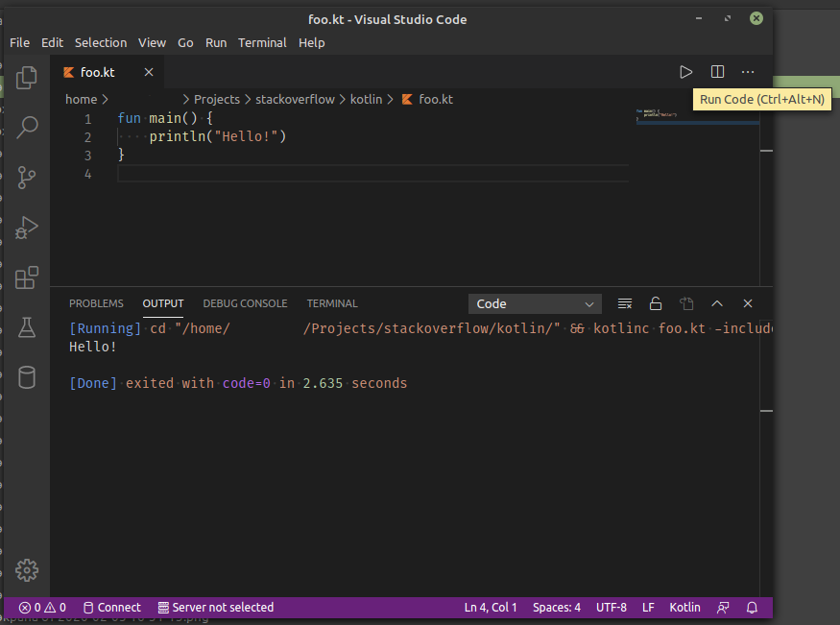Screen dimensions: 840x625
Task: Click Server not selected in status bar
Action: (216, 608)
